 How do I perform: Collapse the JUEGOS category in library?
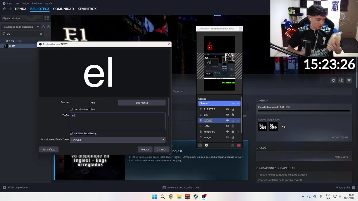coord(3,41)
